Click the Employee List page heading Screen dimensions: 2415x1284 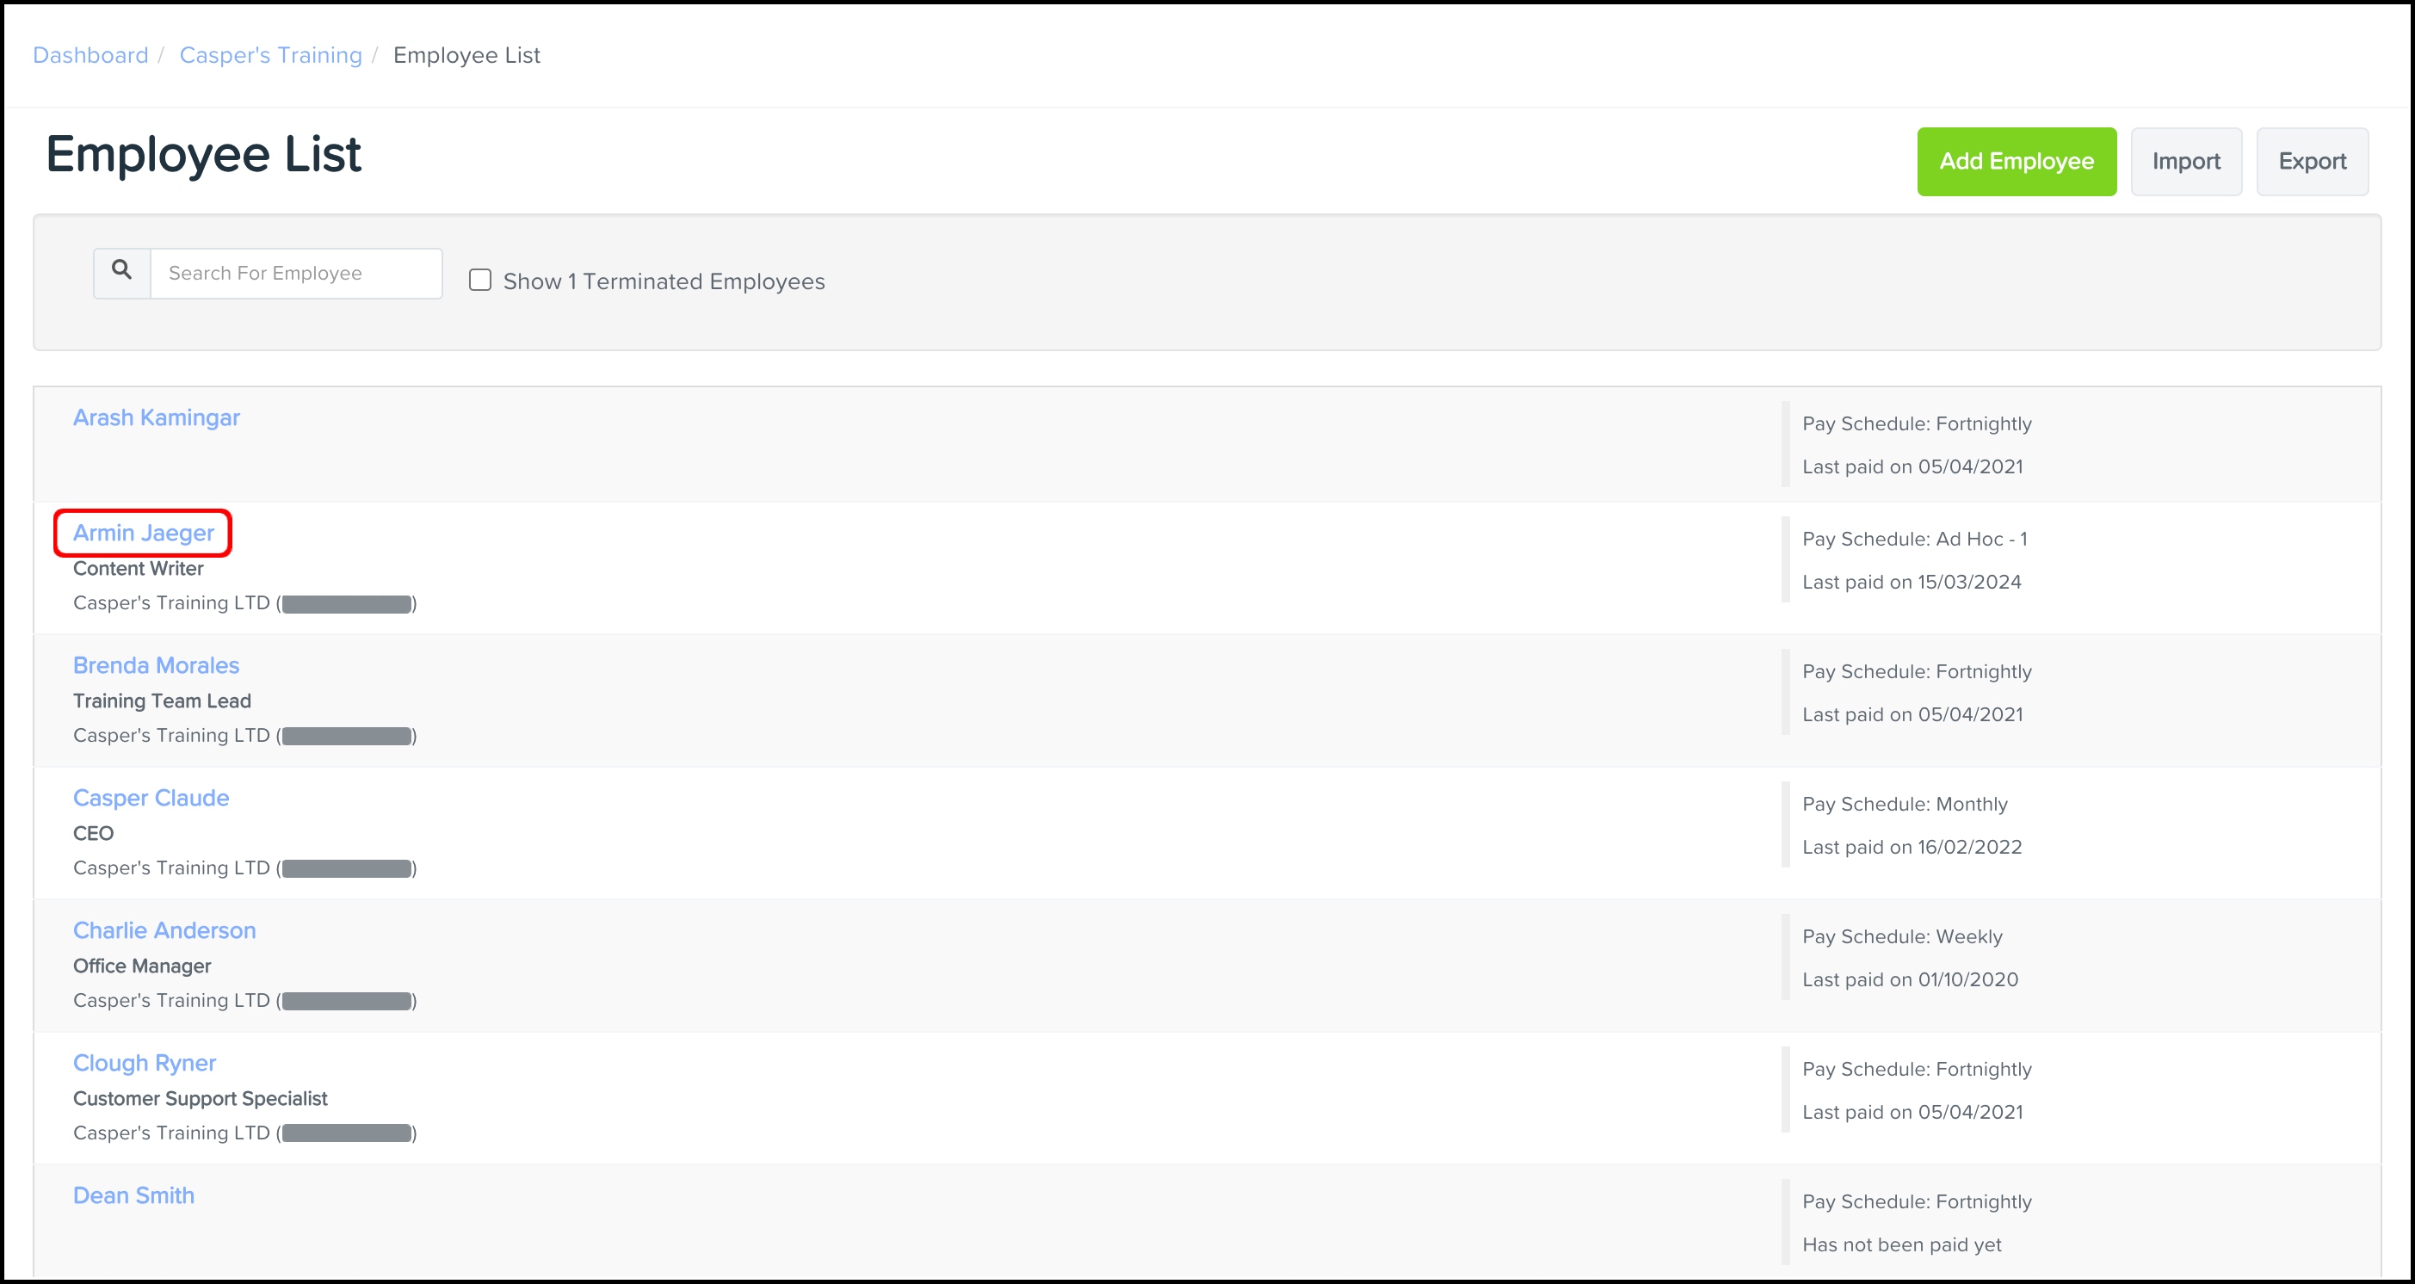[202, 155]
